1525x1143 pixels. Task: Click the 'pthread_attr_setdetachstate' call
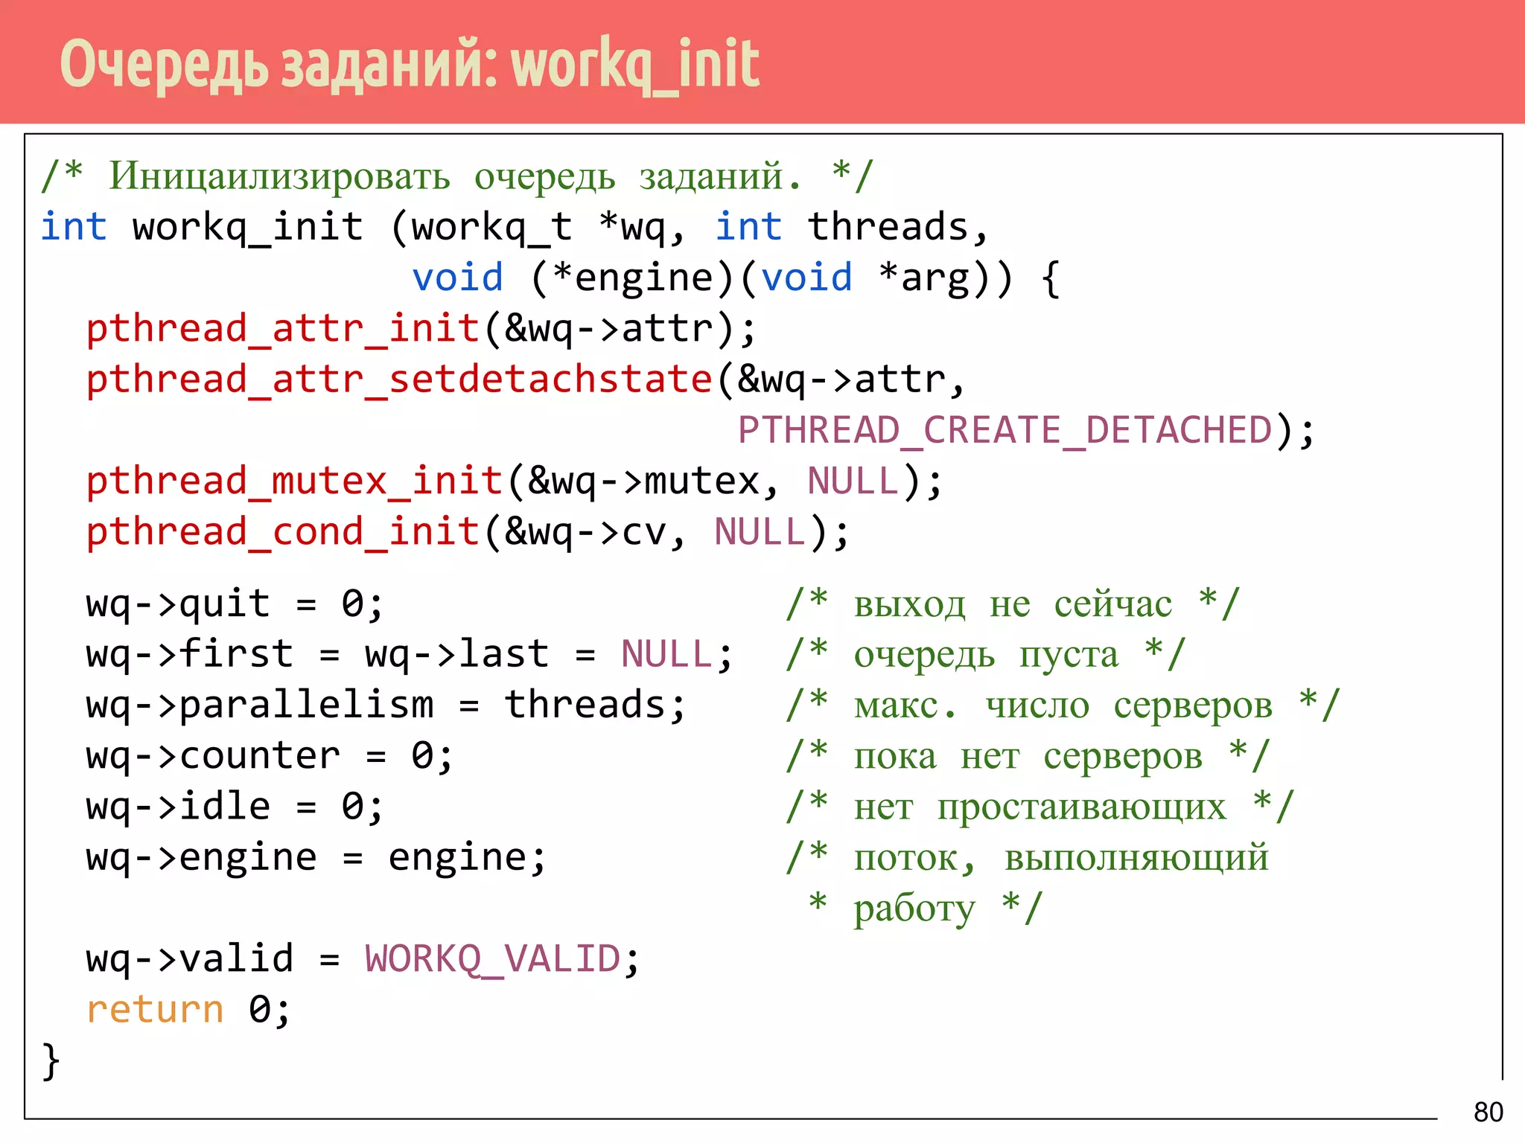[x=400, y=380]
